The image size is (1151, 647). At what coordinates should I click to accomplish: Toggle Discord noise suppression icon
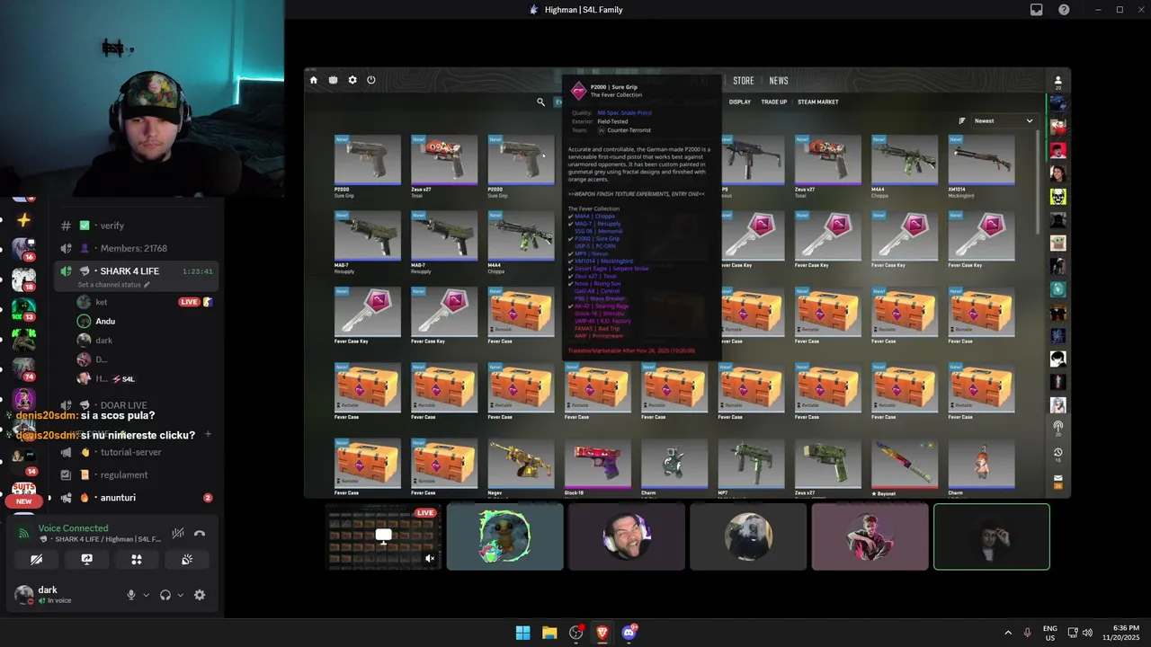coord(178,533)
